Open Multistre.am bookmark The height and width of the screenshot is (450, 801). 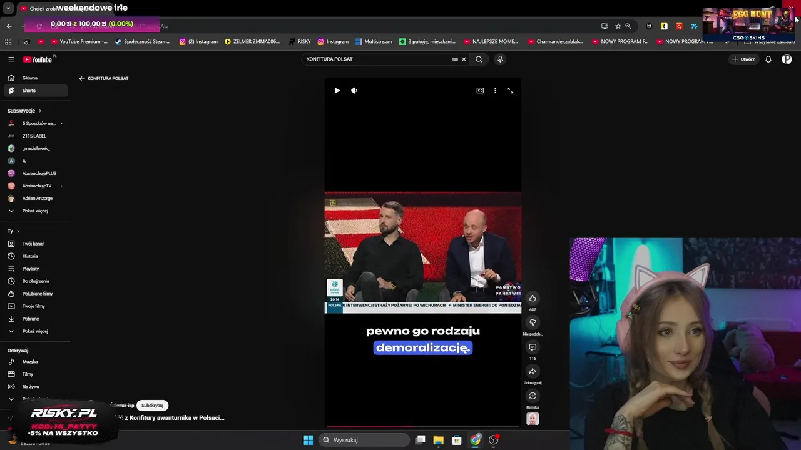pos(374,42)
